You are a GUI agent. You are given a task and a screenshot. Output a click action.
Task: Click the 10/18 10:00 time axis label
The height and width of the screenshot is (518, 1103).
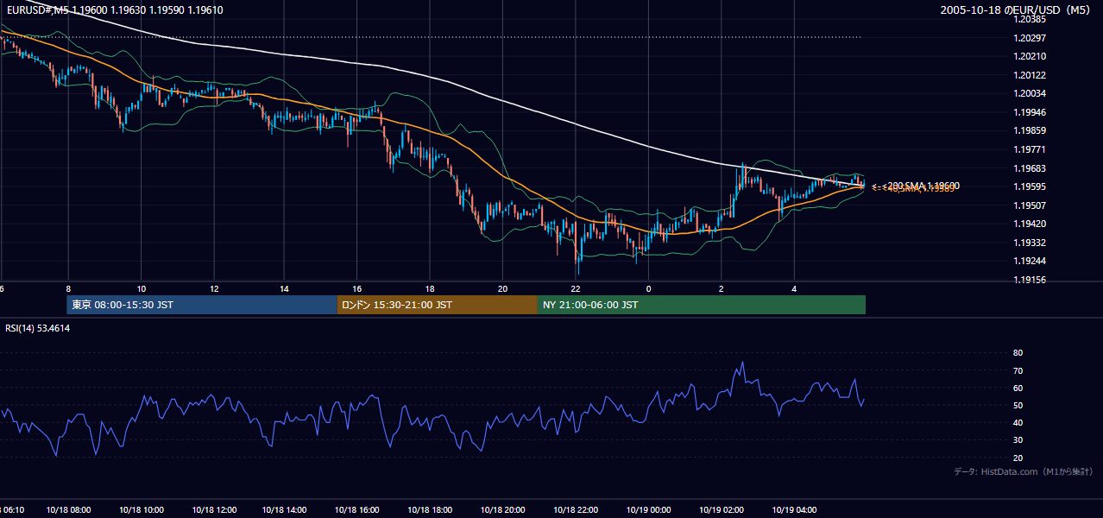[142, 509]
